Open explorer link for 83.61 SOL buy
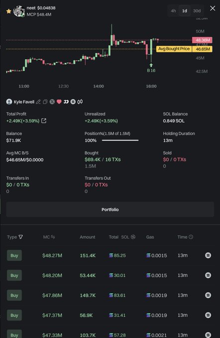 (x=208, y=295)
